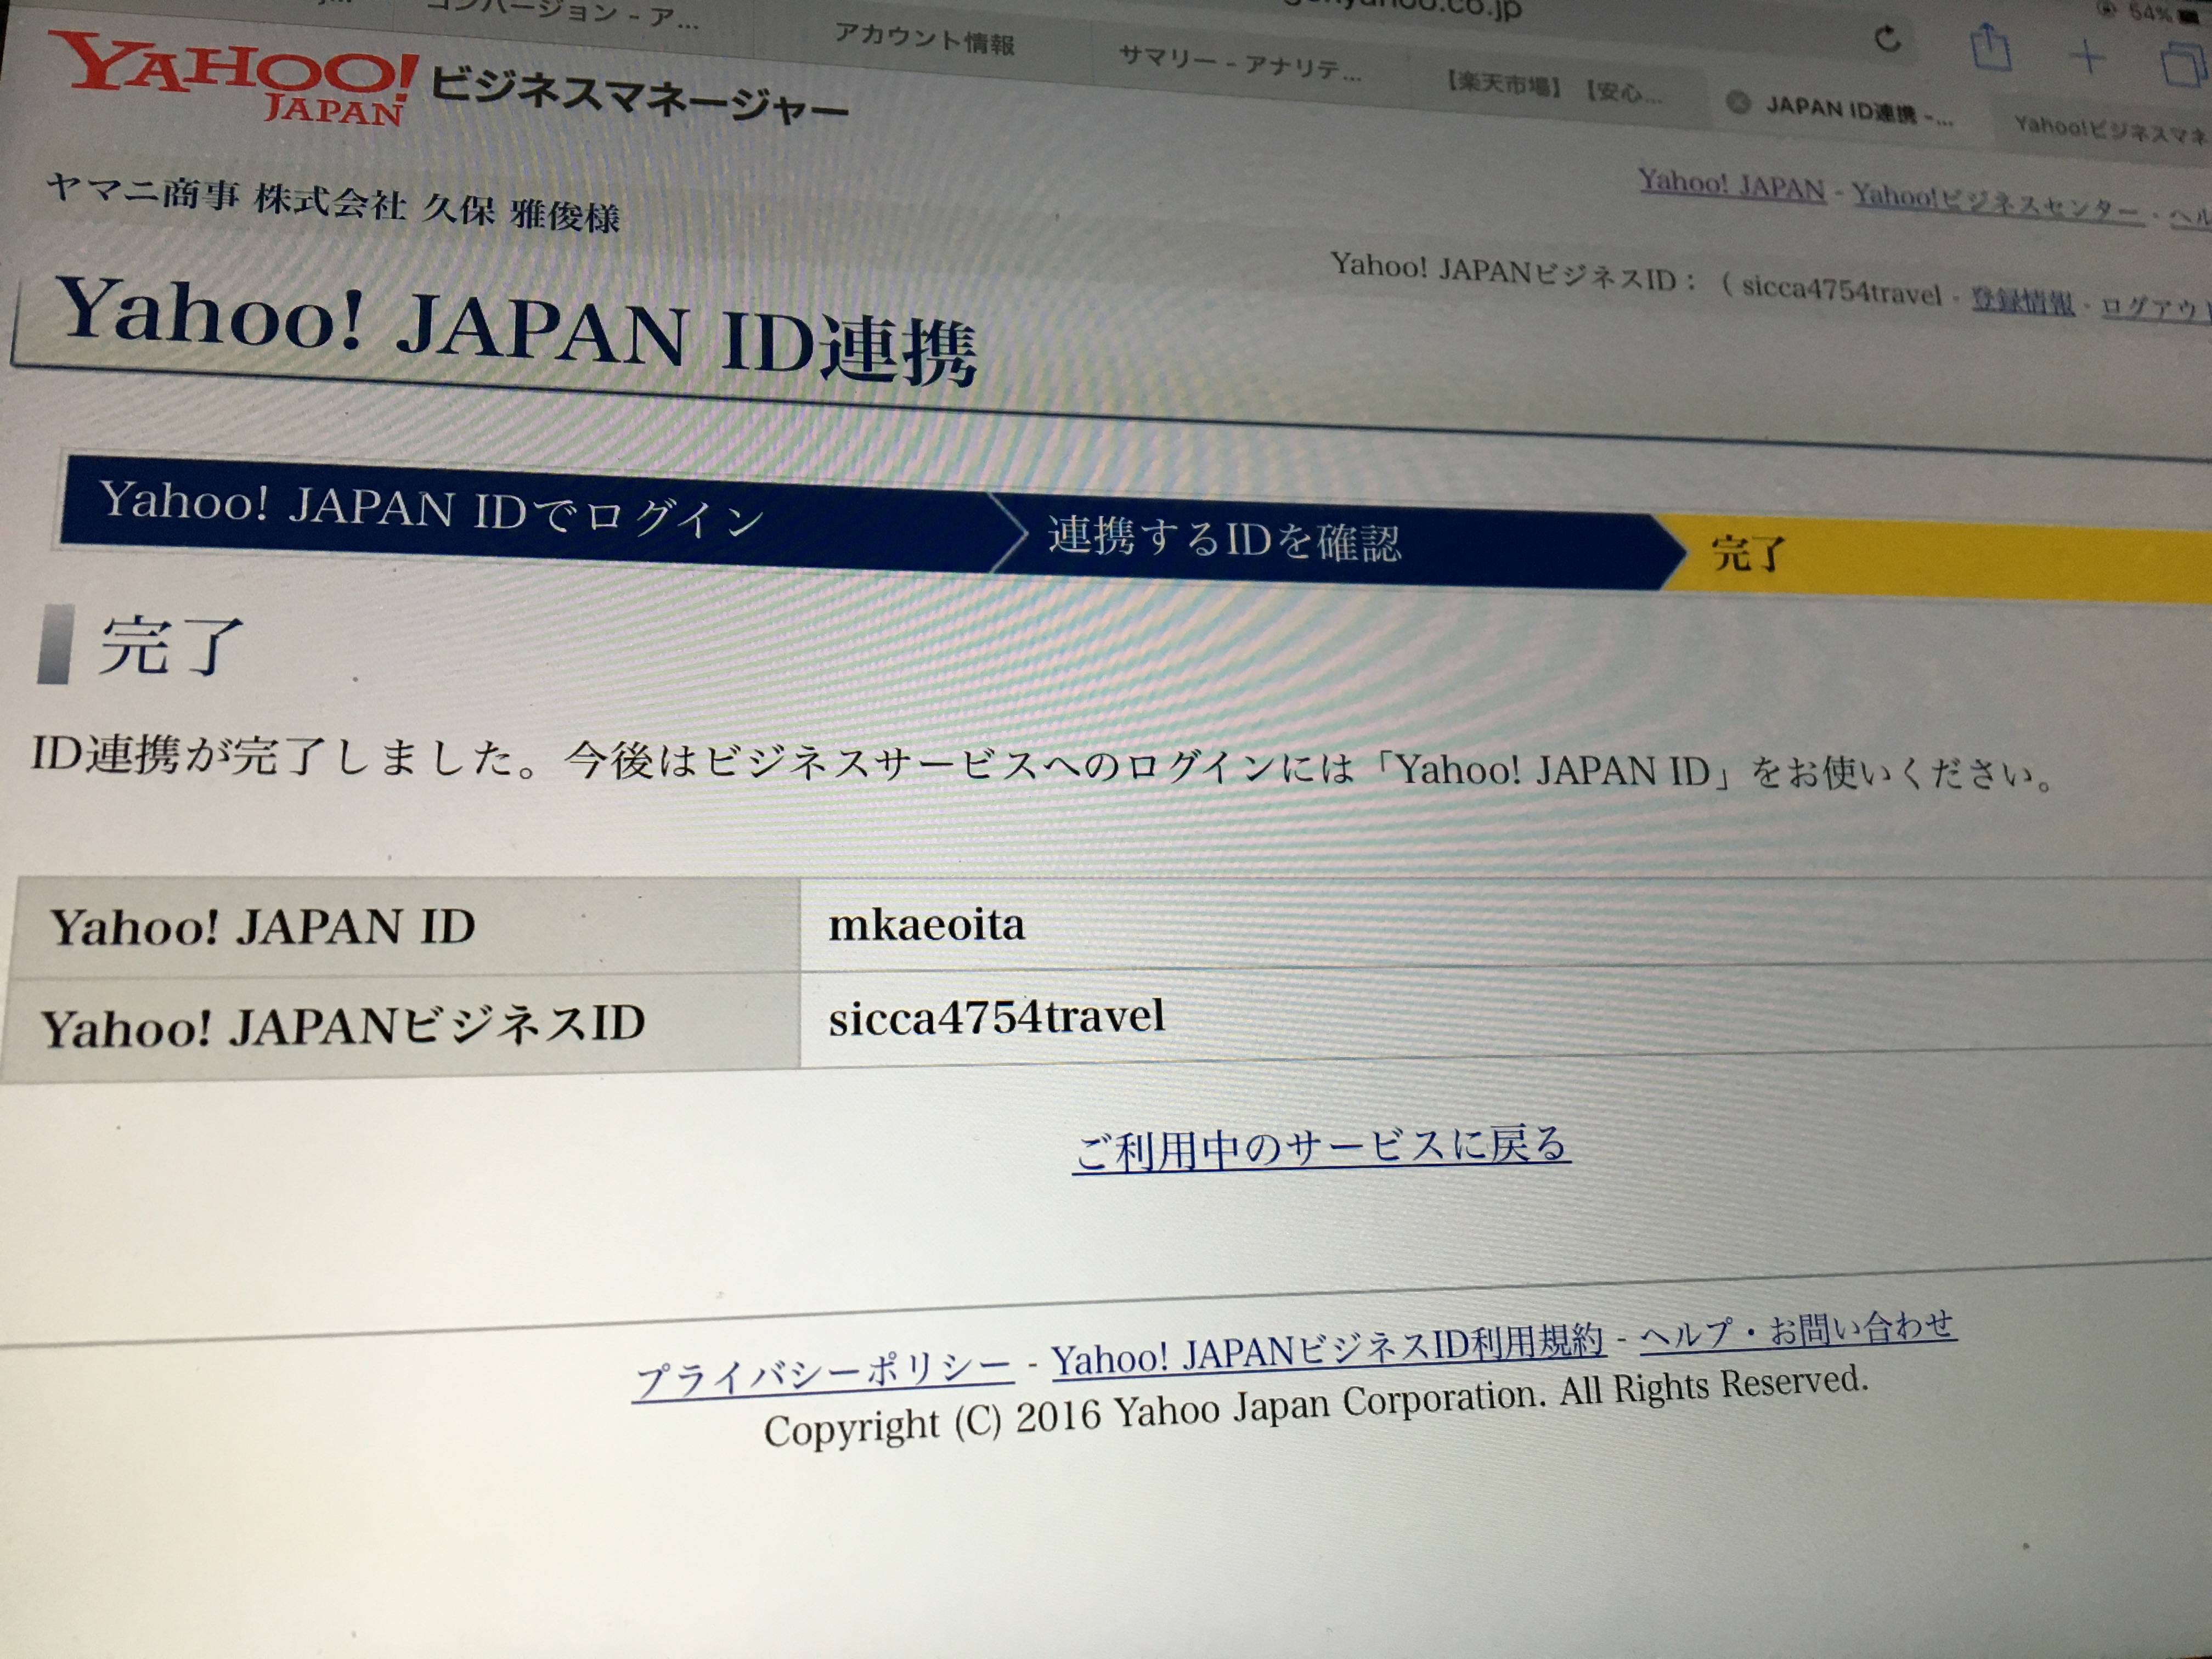
Task: Click ご利用中のサービスに戻る link
Action: [x=1321, y=1147]
